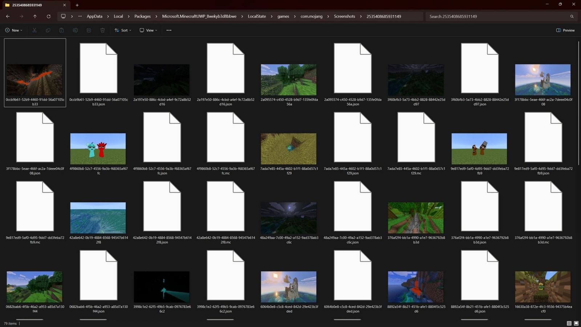Screen dimensions: 581x327
Task: Enable large thumbnails via status bar
Action: pyautogui.click(x=577, y=323)
